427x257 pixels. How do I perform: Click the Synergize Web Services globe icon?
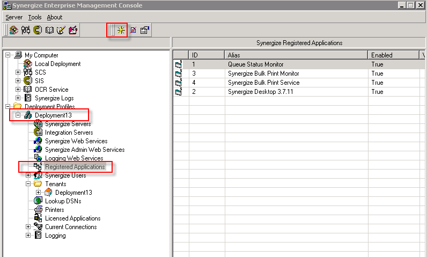38,141
